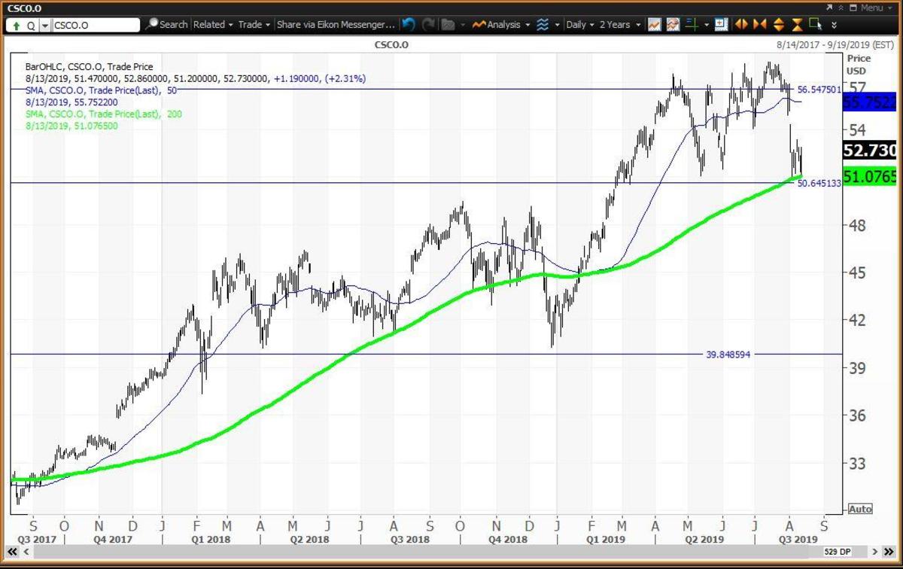The height and width of the screenshot is (569, 903).
Task: Click the SMA 50 legend label
Action: coord(103,90)
